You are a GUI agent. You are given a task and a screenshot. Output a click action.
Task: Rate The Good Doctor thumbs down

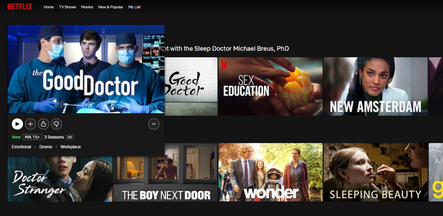click(x=56, y=124)
